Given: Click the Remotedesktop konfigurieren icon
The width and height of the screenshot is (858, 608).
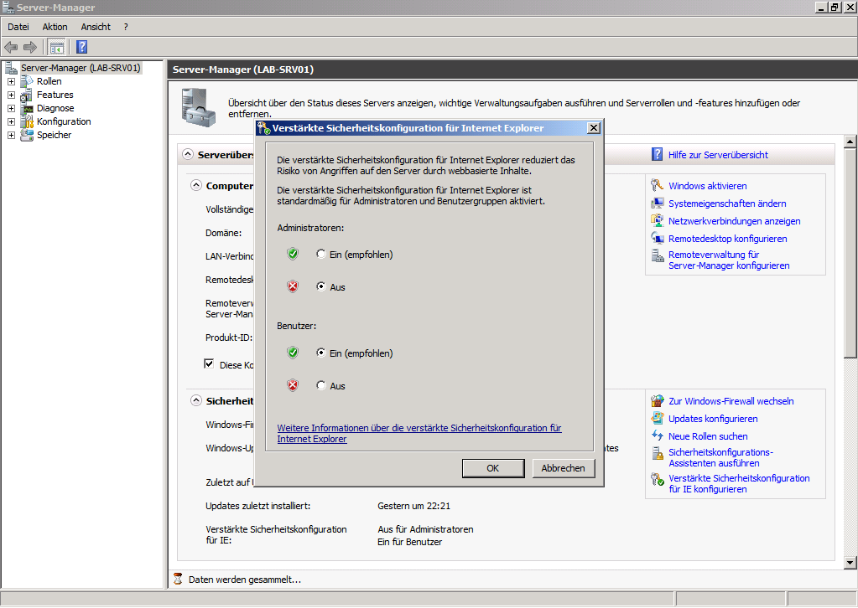Looking at the screenshot, I should pos(658,239).
